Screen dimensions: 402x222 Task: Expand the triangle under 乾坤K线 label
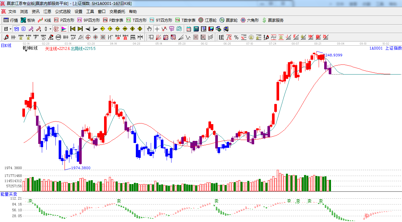coord(25,51)
